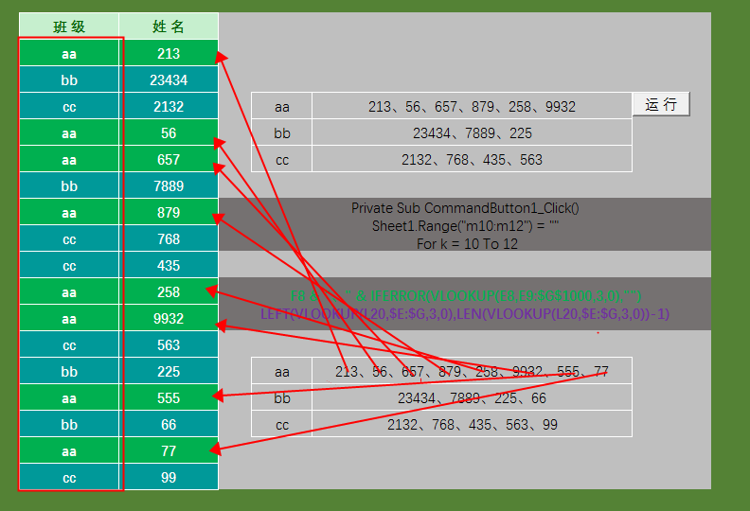Select the name cell 56
Screen dimensions: 750x511
pos(169,132)
